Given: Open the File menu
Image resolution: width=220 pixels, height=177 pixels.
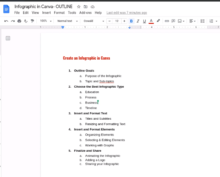Looking at the screenshot, I should (x=17, y=13).
